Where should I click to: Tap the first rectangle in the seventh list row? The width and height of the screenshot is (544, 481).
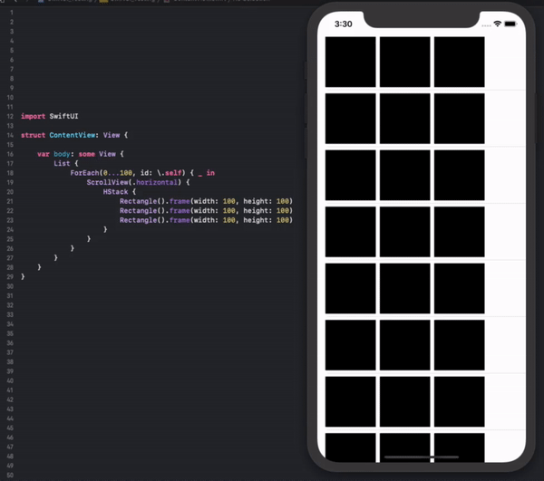pos(350,401)
